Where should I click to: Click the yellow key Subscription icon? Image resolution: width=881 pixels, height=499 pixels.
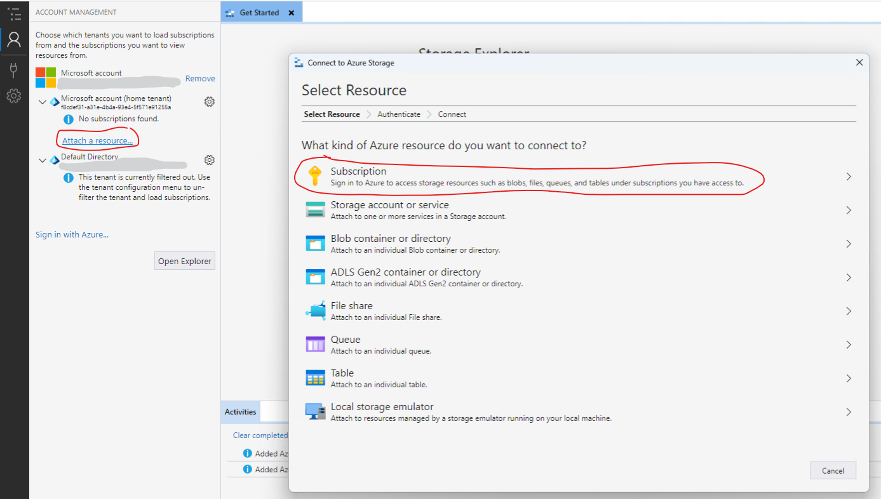click(x=314, y=176)
